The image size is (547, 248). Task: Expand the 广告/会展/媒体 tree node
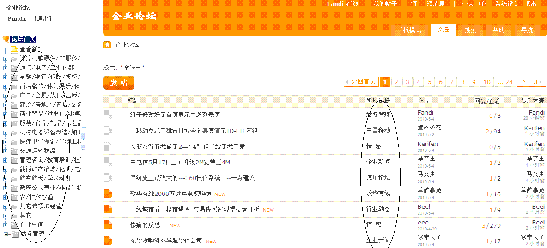(5, 96)
